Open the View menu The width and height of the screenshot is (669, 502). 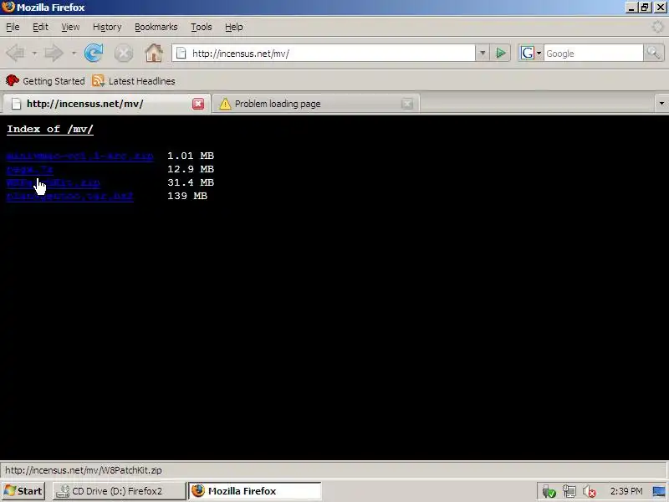[70, 27]
